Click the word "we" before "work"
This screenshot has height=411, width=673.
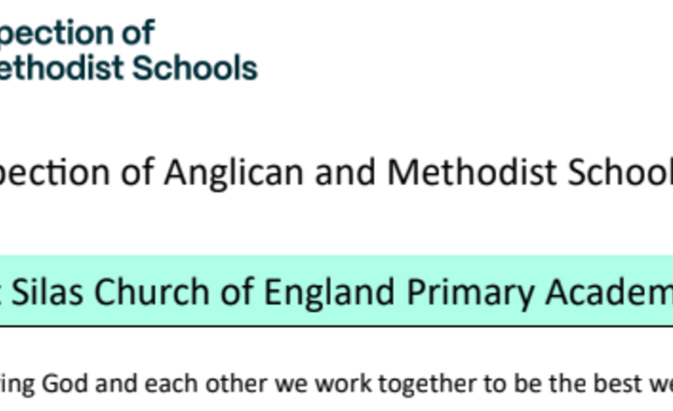click(x=299, y=384)
